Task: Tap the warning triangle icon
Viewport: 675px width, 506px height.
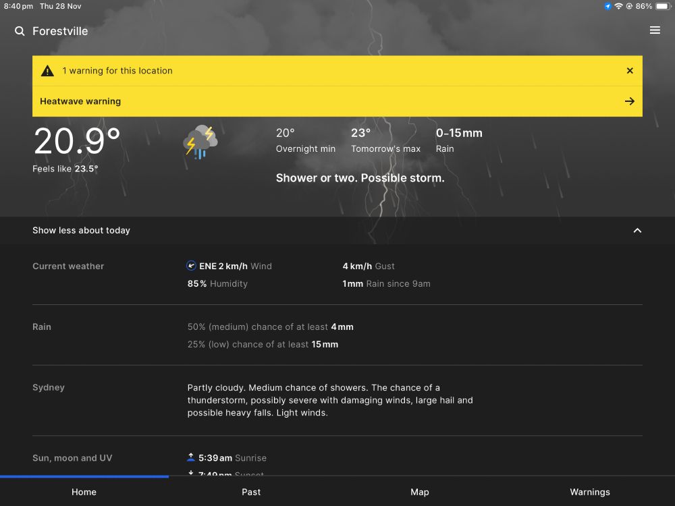Action: coord(47,71)
